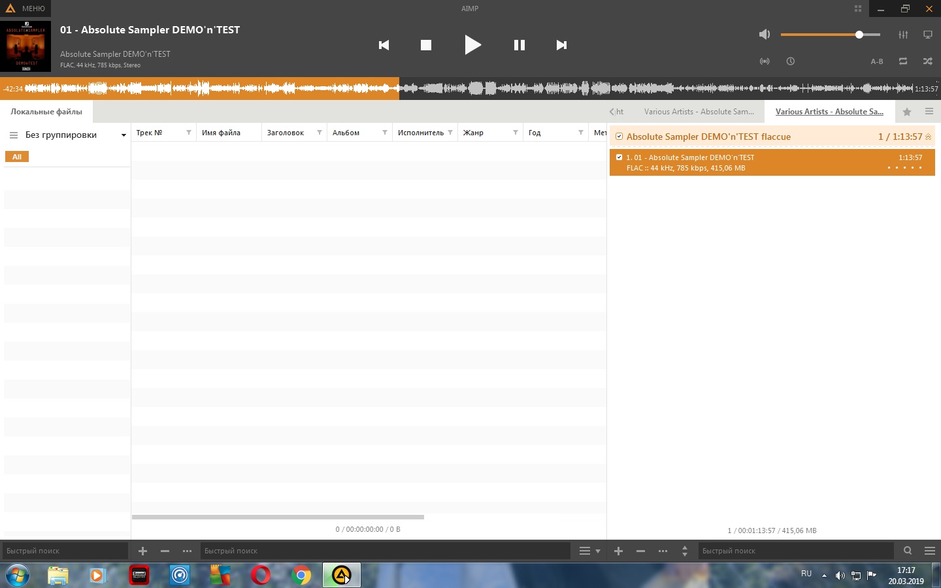Open filter for Трек № column
Screen dimensions: 941x588
[189, 133]
